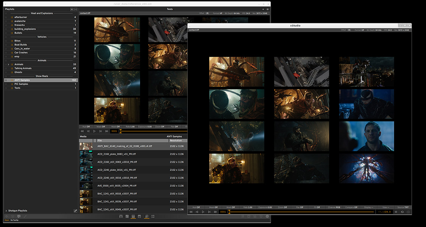The height and width of the screenshot is (227, 426).
Task: Toggle the Hud Off setting in xStudio viewer
Action: 196,207
